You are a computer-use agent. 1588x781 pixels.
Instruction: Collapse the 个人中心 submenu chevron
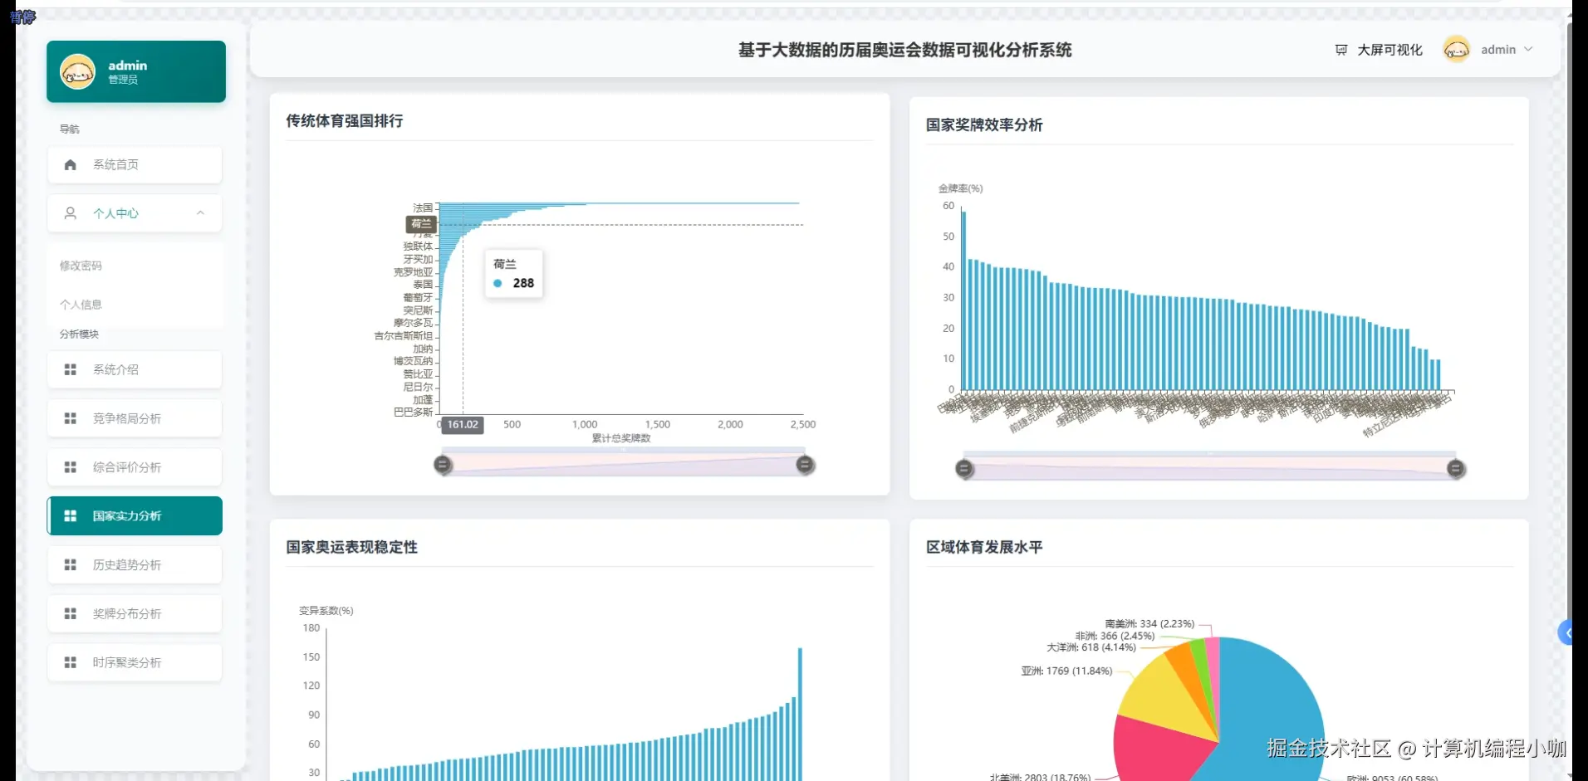pyautogui.click(x=200, y=213)
